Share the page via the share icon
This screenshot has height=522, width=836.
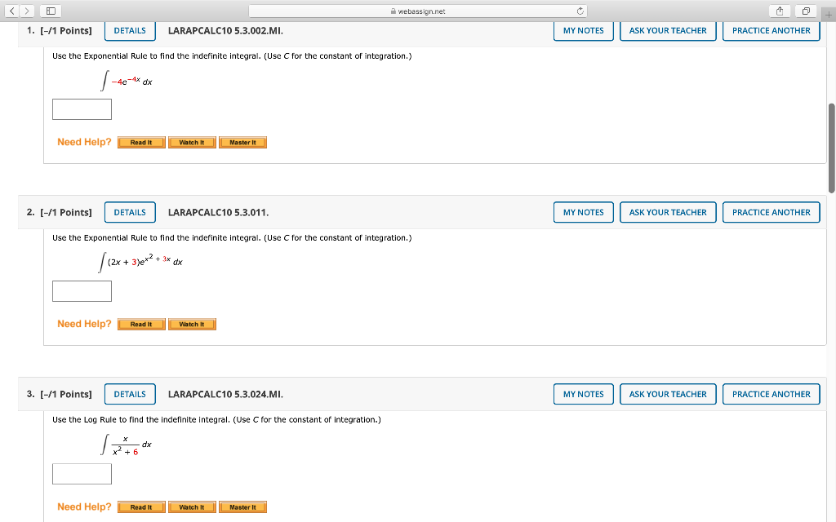(x=780, y=11)
